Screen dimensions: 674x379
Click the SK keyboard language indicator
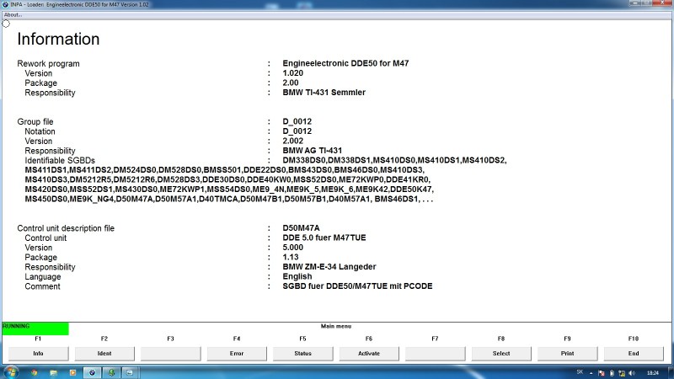(580, 372)
